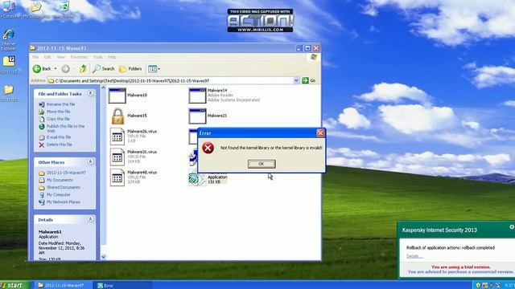The height and width of the screenshot is (289, 515).
Task: Open My Network Places link
Action: point(63,202)
